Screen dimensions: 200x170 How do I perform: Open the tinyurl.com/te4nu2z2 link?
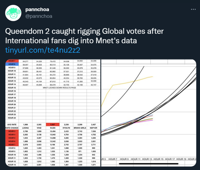43,50
